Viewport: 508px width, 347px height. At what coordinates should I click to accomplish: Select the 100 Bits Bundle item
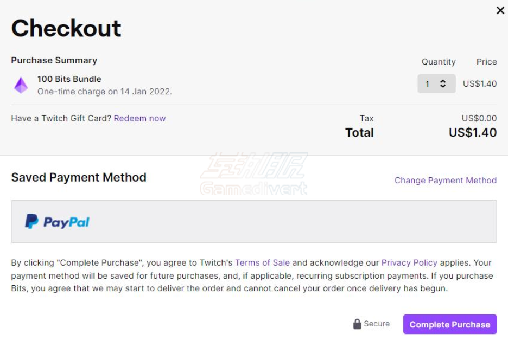tap(69, 79)
